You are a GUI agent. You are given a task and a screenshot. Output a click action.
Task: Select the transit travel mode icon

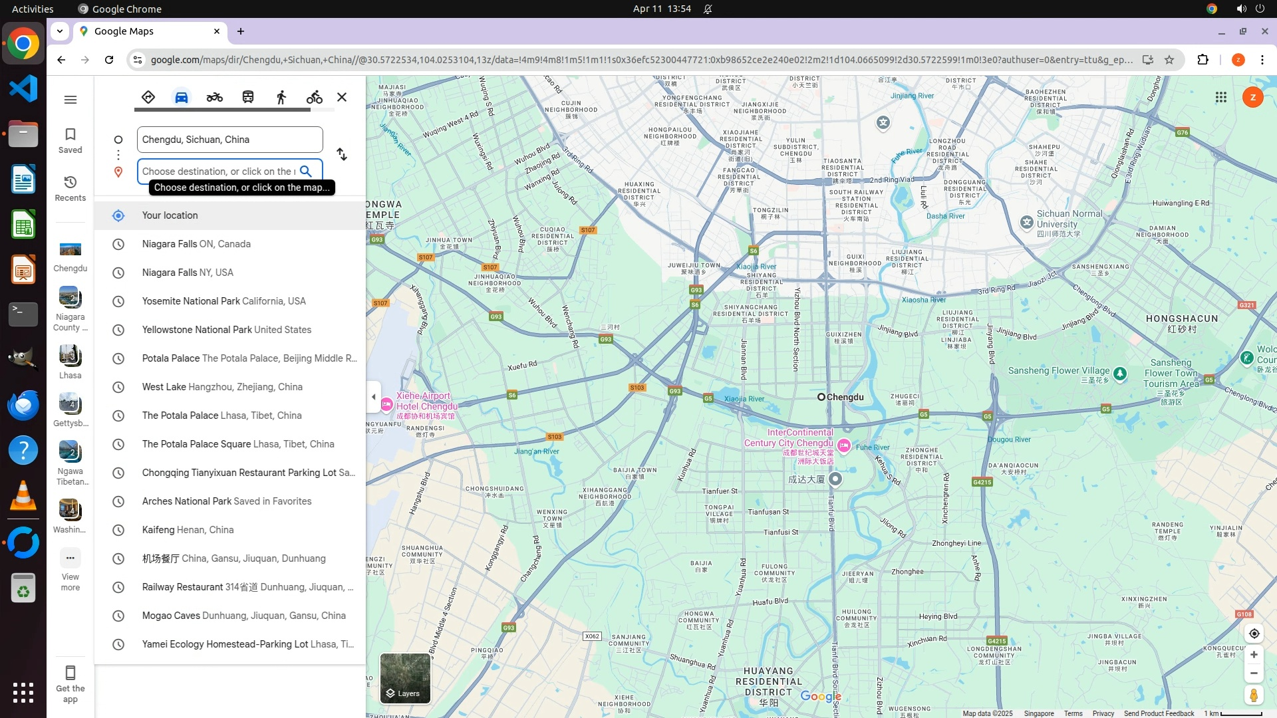tap(248, 97)
